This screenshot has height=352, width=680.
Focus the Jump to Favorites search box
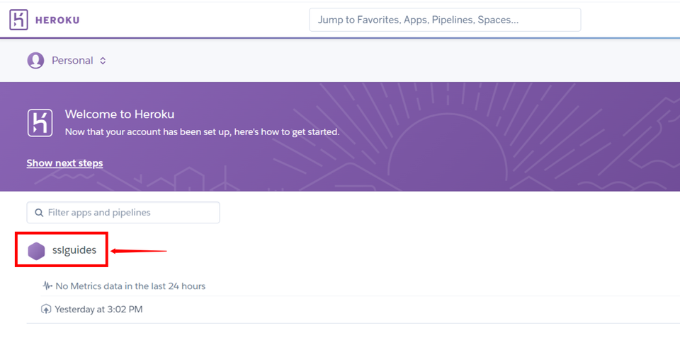pos(445,20)
